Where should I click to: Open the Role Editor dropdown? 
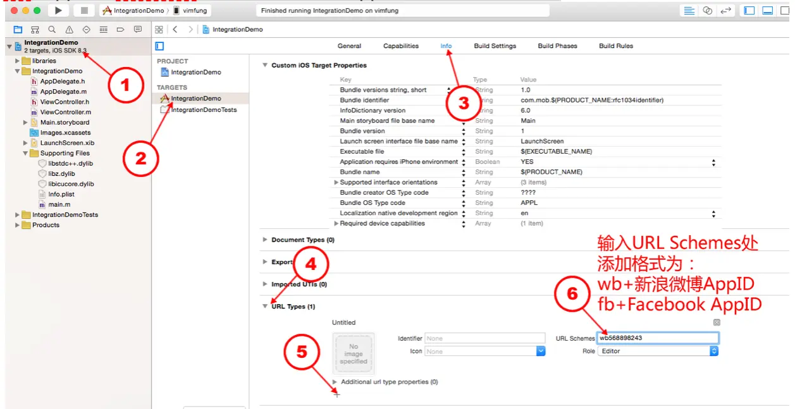click(658, 351)
